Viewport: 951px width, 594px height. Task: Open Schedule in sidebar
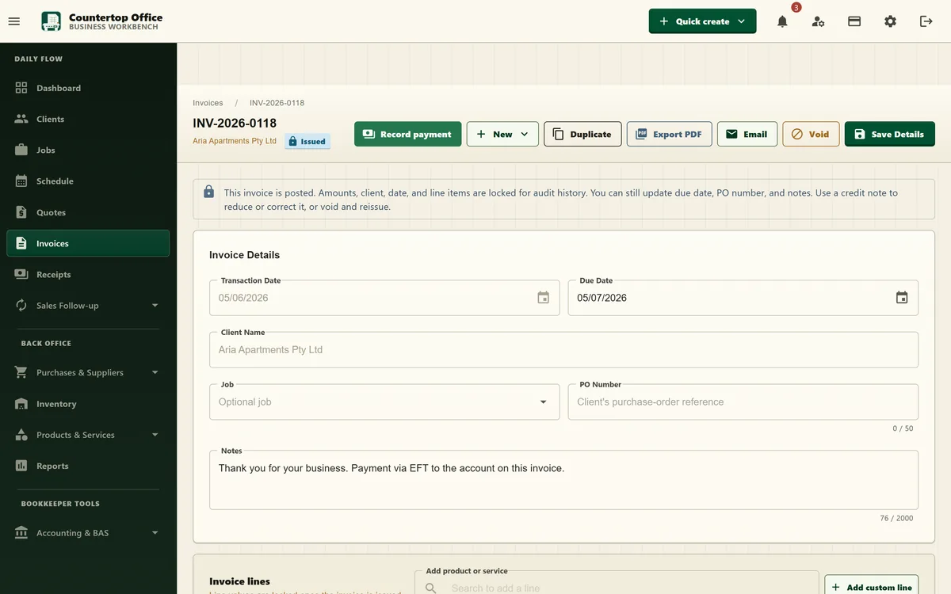pyautogui.click(x=88, y=181)
